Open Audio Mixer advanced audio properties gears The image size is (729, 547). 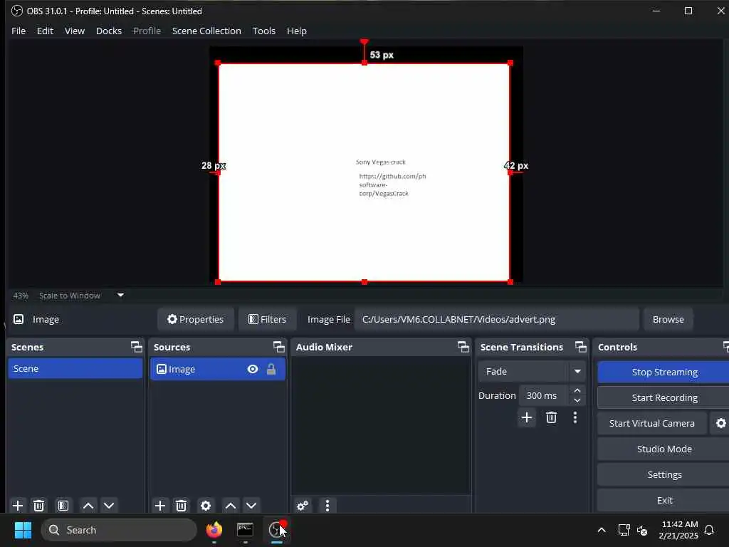pos(303,506)
